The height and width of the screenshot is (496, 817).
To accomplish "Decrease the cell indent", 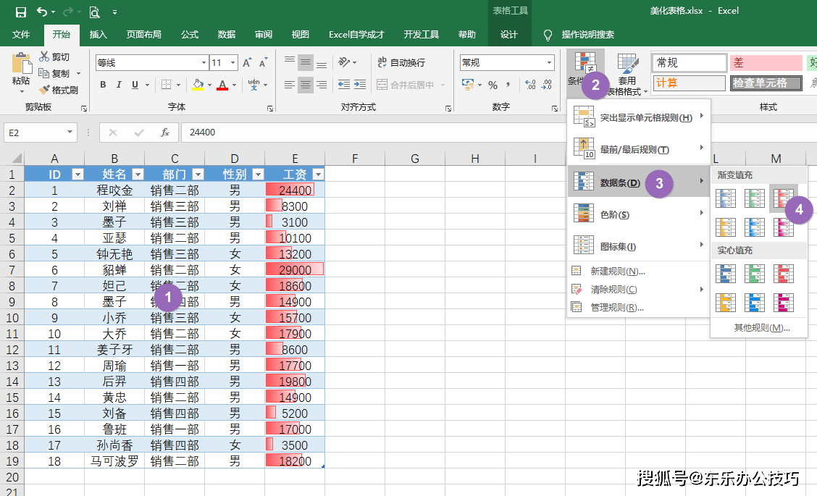I will coord(343,85).
